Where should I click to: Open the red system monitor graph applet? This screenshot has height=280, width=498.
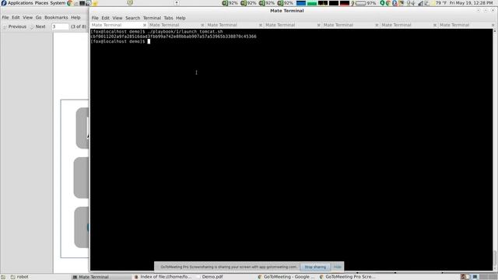[345, 3]
